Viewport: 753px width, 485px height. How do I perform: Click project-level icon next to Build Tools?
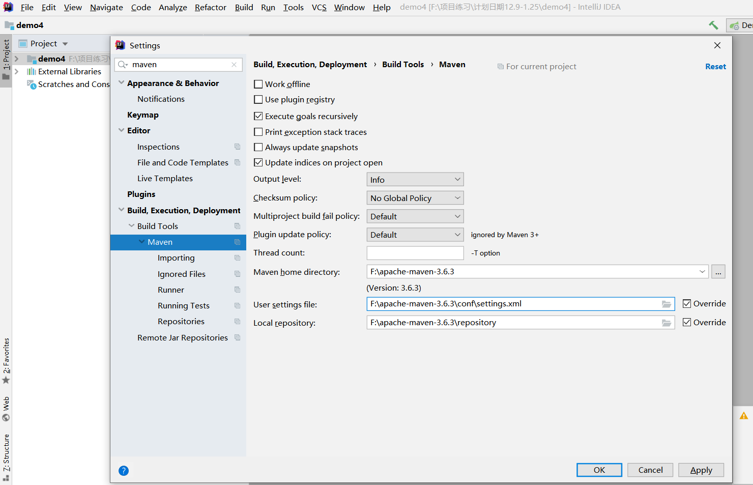237,226
